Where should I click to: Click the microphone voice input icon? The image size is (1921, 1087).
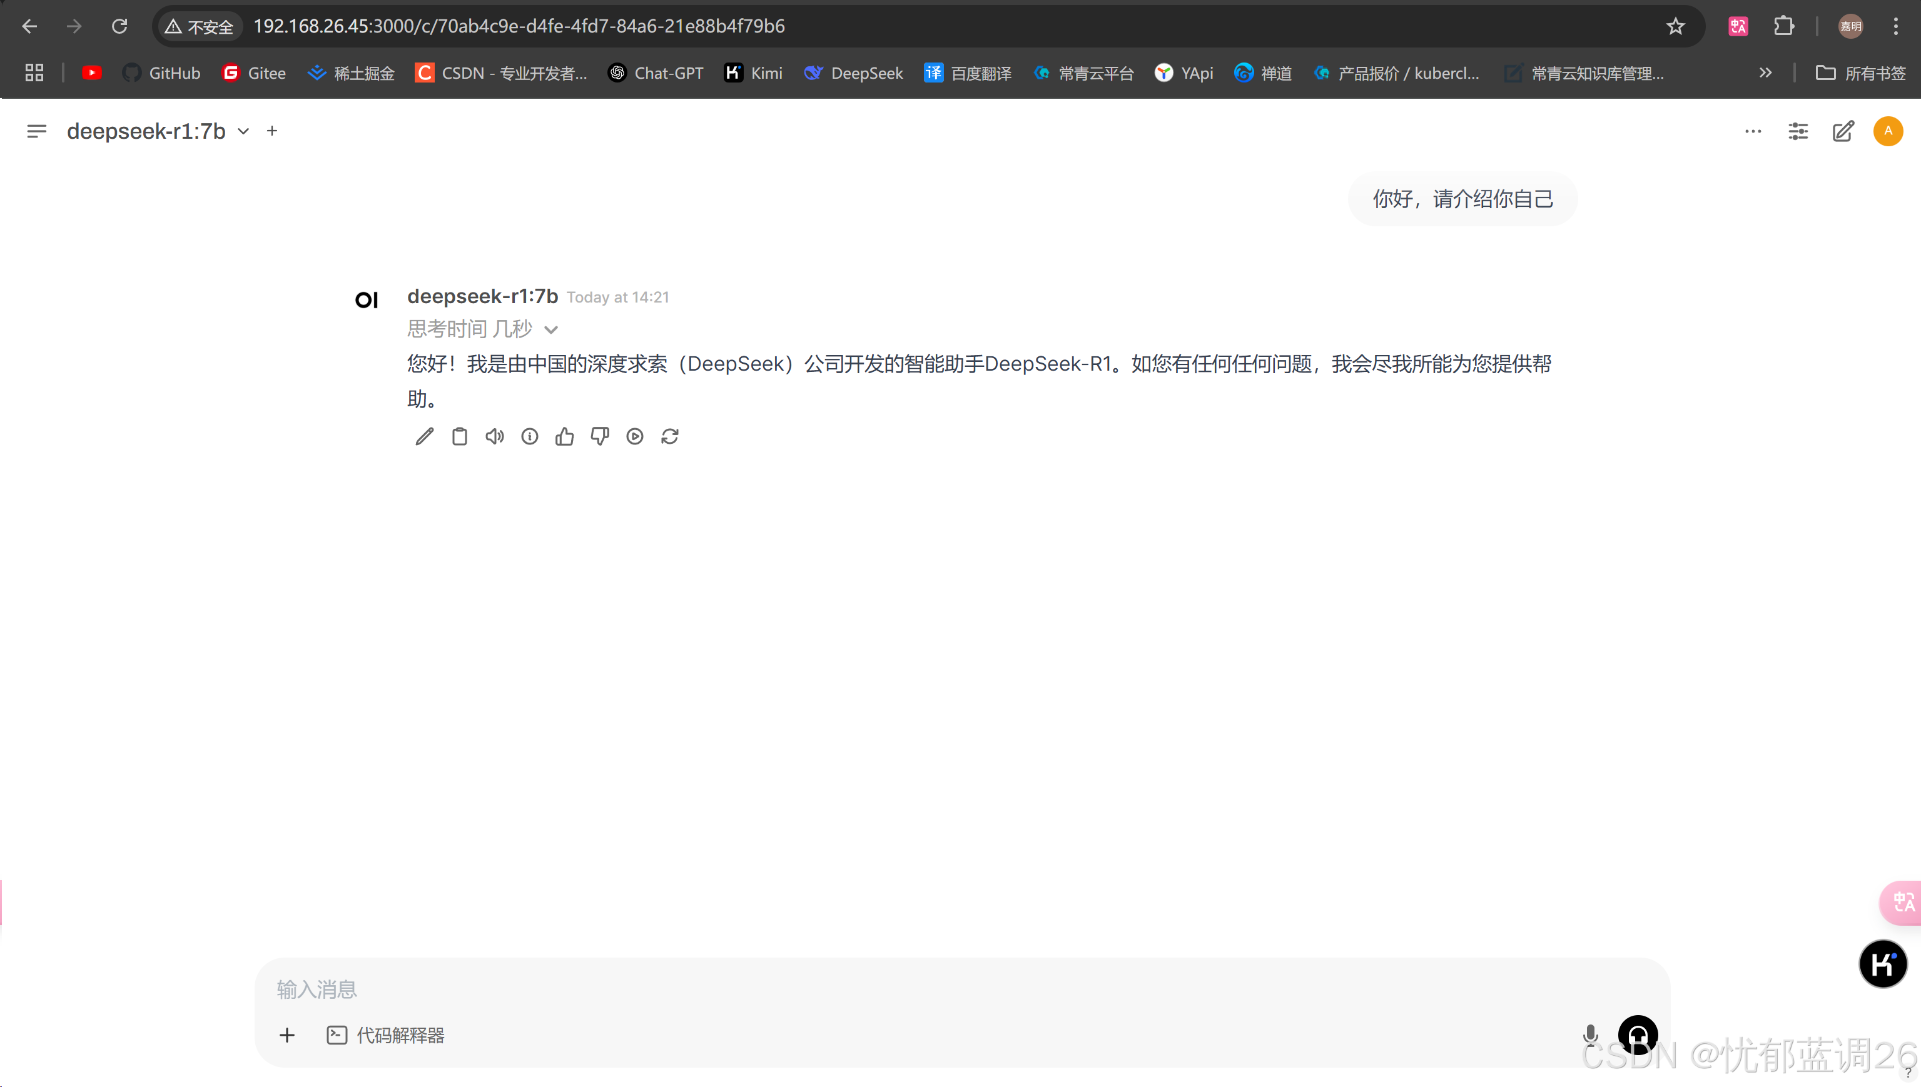(x=1590, y=1034)
